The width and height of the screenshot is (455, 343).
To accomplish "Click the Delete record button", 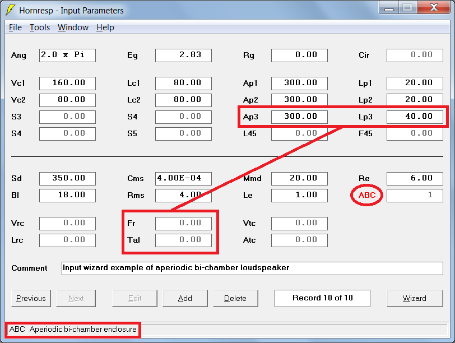I will tap(235, 298).
